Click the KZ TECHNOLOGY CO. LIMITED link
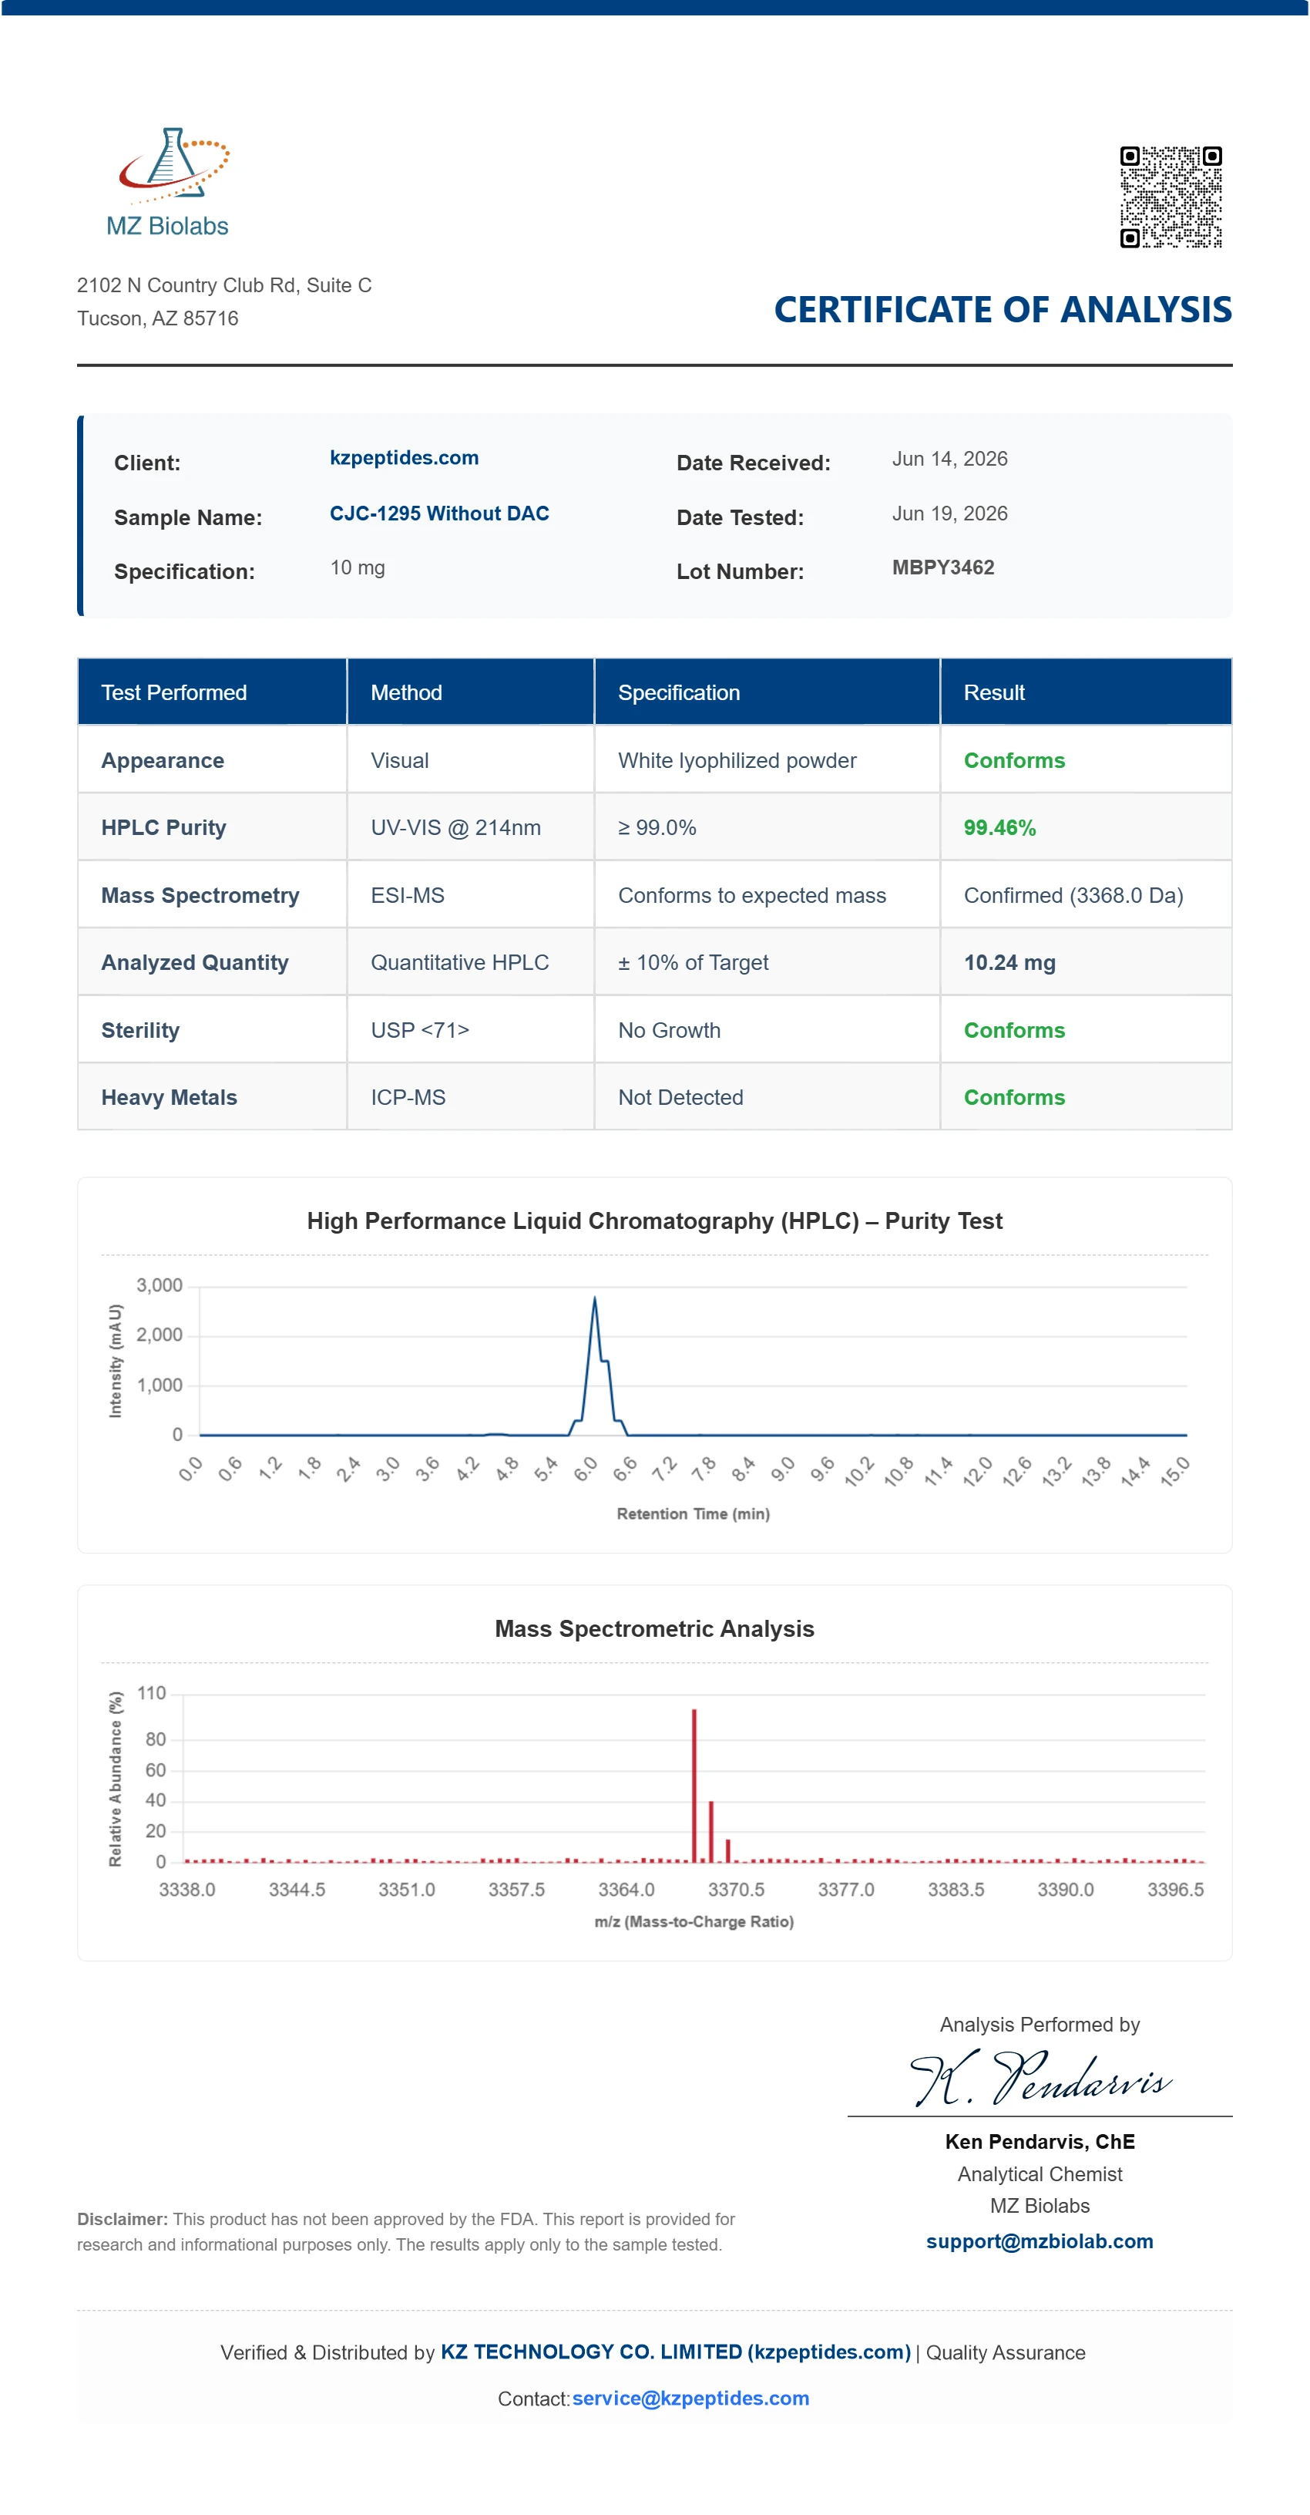This screenshot has height=2515, width=1310. pyautogui.click(x=676, y=2352)
